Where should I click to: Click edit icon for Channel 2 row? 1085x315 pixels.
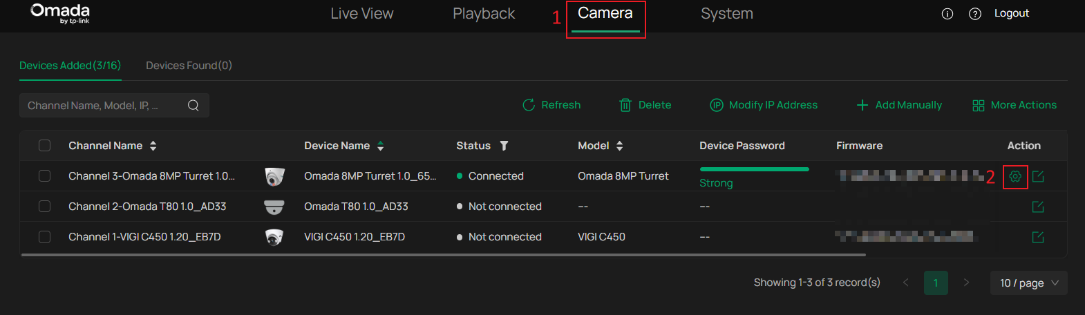coord(1038,207)
